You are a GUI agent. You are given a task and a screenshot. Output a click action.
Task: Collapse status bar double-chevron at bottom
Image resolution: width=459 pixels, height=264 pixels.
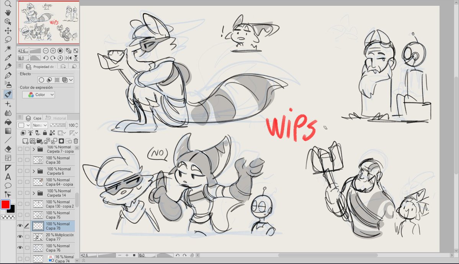coord(83,260)
